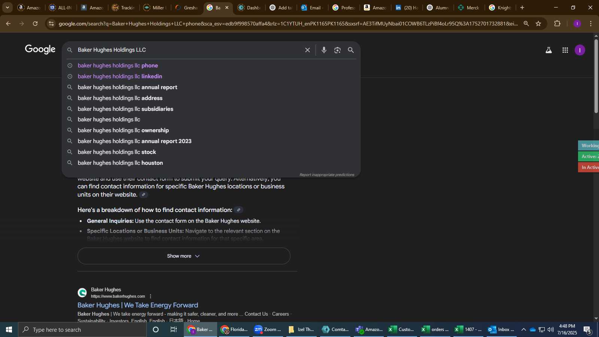Open Florida Chrome window on taskbar

tap(234, 330)
